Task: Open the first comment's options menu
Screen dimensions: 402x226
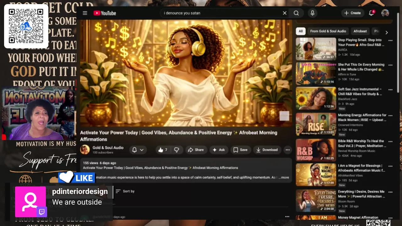Action: (287, 217)
